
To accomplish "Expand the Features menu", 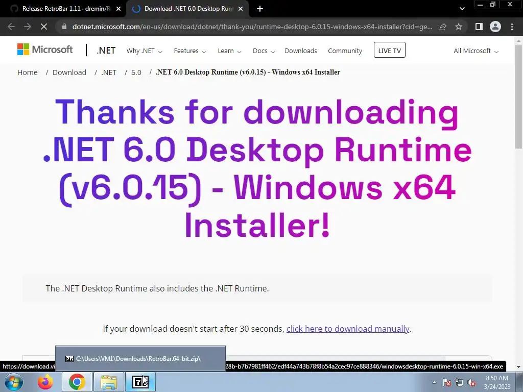I will [190, 51].
